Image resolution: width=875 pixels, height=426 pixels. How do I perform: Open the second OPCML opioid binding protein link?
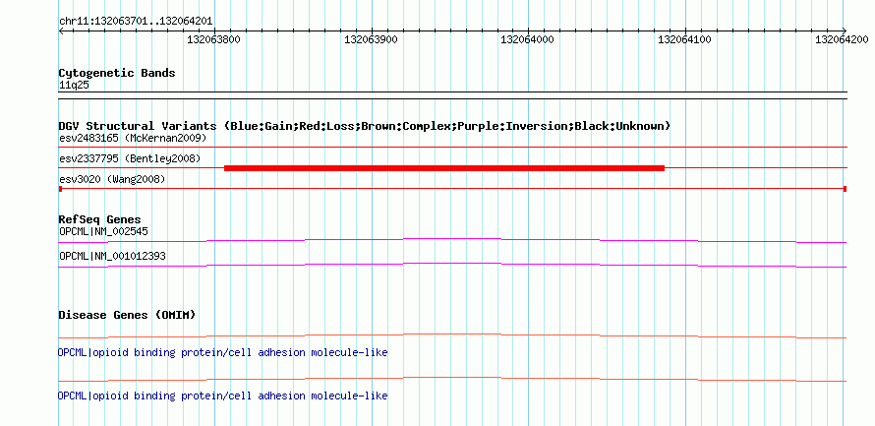[x=222, y=396]
